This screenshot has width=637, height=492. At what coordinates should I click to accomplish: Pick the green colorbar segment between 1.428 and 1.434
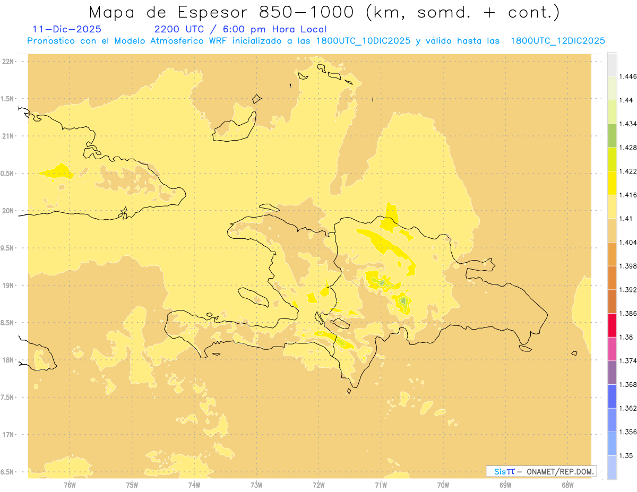point(612,135)
